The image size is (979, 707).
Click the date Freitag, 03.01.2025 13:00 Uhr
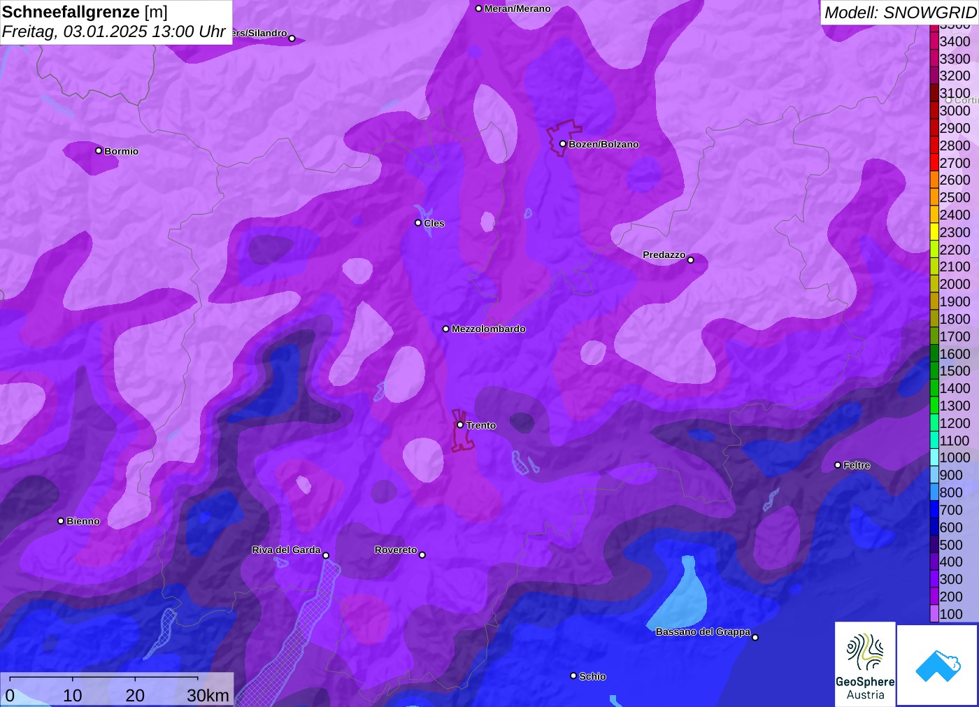click(x=114, y=31)
